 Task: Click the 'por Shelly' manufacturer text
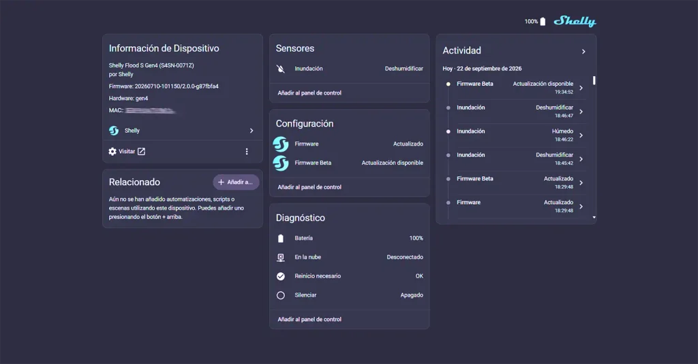[x=121, y=75]
